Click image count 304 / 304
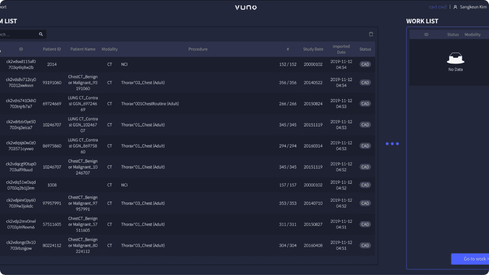 pos(287,246)
